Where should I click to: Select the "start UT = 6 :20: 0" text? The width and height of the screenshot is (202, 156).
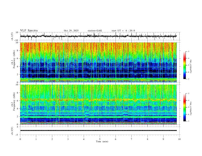point(123,31)
